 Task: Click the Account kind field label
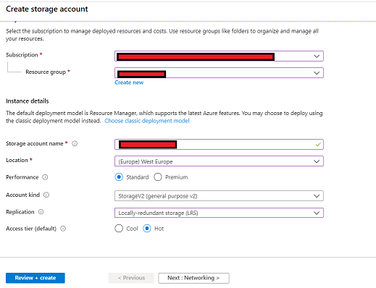[23, 195]
